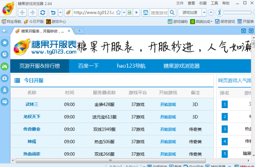
Task: Click the running man speed icon
Action: pos(220,13)
